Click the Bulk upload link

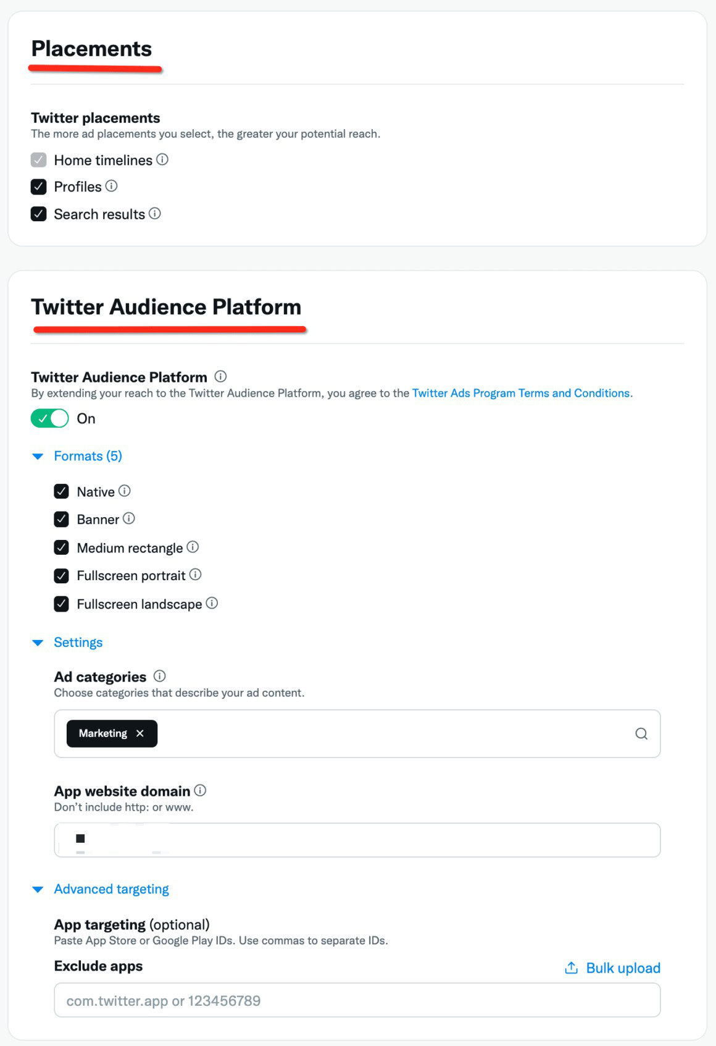click(622, 968)
